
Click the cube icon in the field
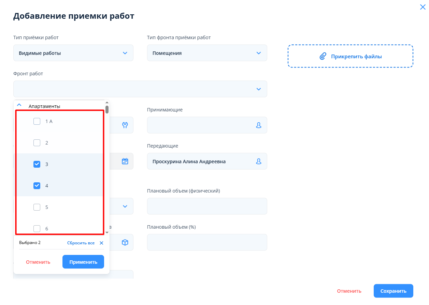click(x=125, y=242)
